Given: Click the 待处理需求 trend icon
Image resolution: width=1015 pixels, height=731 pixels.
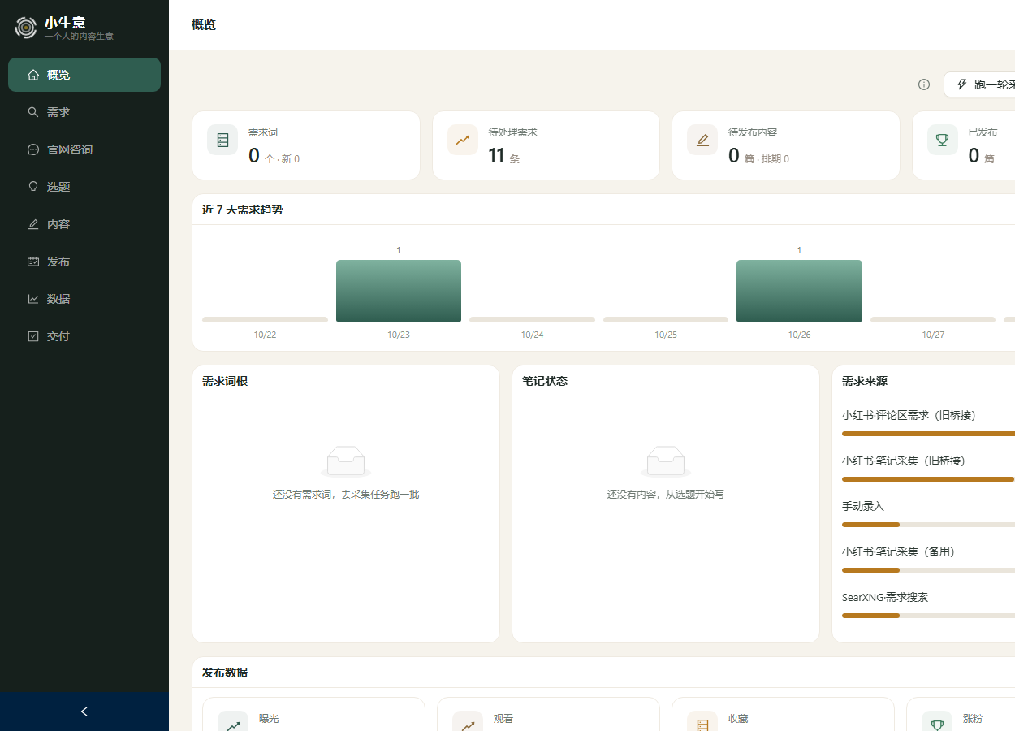Looking at the screenshot, I should [463, 140].
